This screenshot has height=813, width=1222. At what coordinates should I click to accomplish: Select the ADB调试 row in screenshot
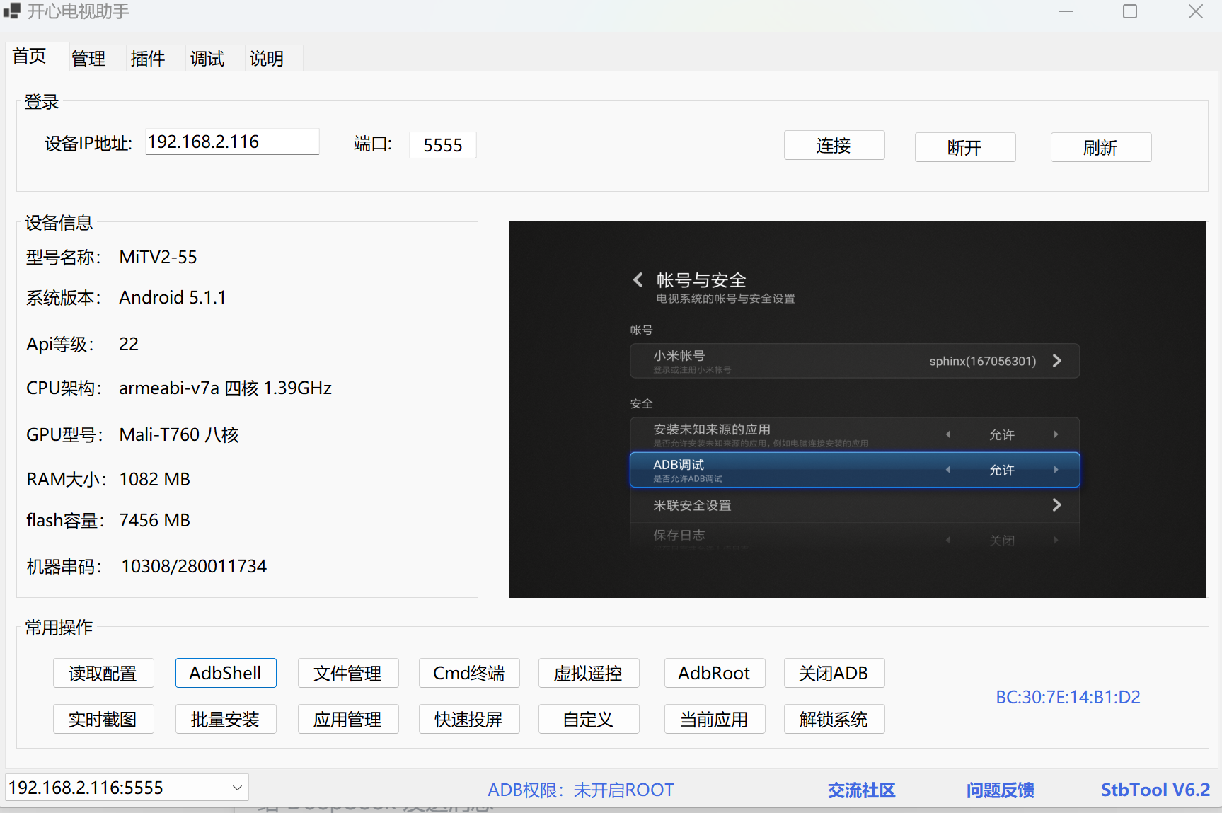[855, 470]
